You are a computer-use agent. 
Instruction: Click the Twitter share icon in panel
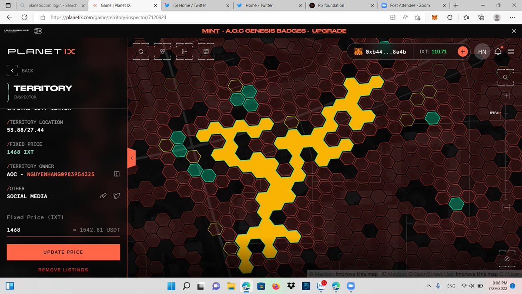(116, 196)
